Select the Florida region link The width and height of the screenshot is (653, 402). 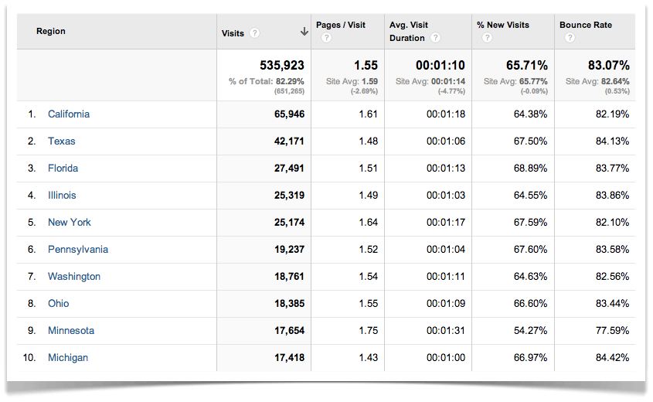coord(63,169)
